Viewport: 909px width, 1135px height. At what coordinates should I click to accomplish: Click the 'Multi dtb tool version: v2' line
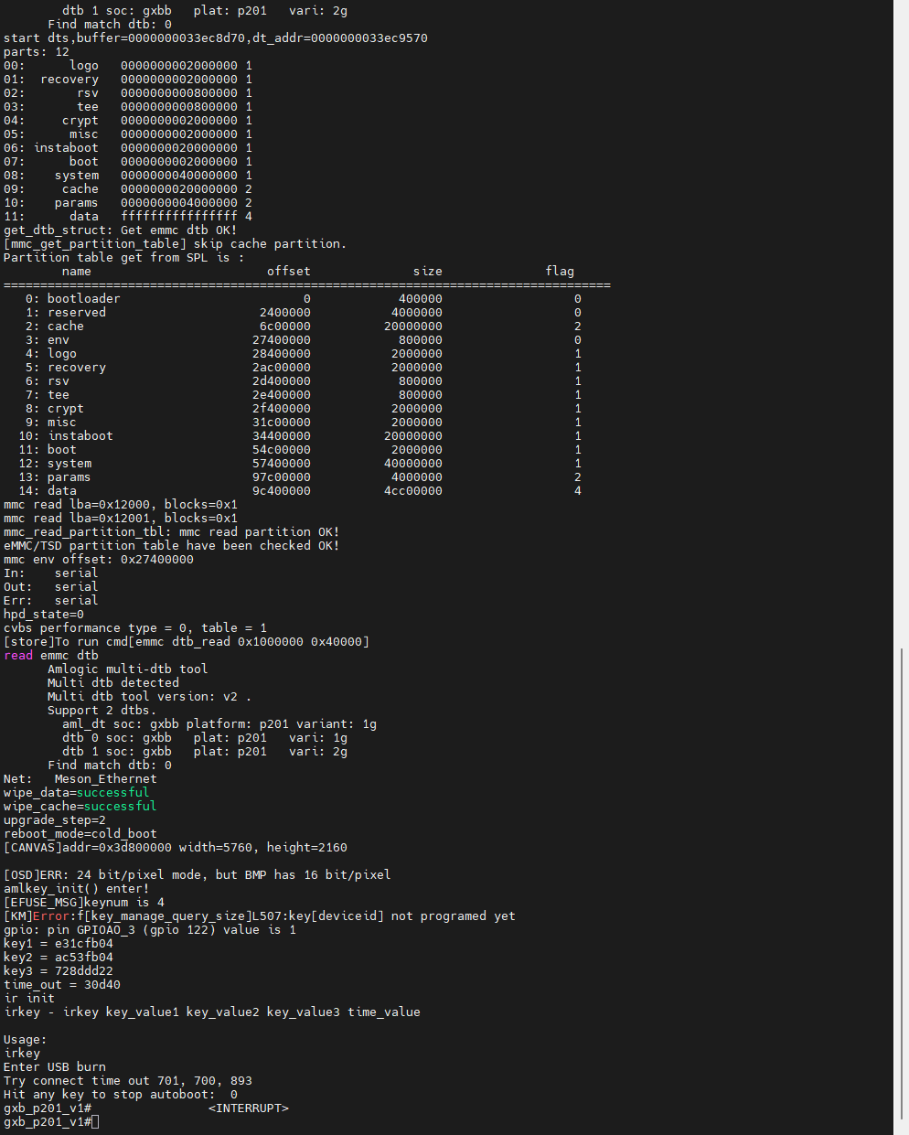pos(150,697)
